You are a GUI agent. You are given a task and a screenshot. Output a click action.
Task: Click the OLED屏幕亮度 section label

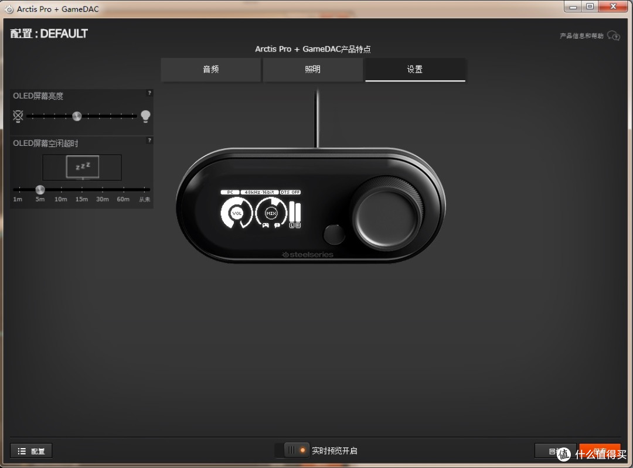coord(38,96)
